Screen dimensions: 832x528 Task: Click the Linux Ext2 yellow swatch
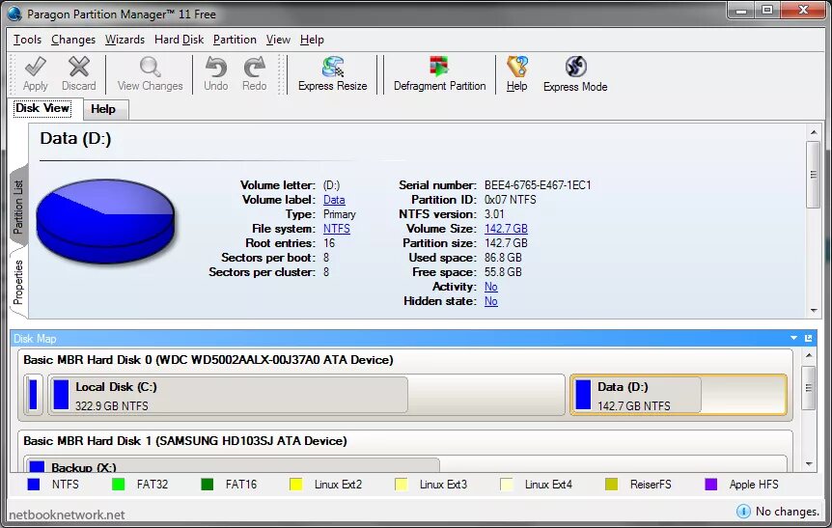point(295,484)
